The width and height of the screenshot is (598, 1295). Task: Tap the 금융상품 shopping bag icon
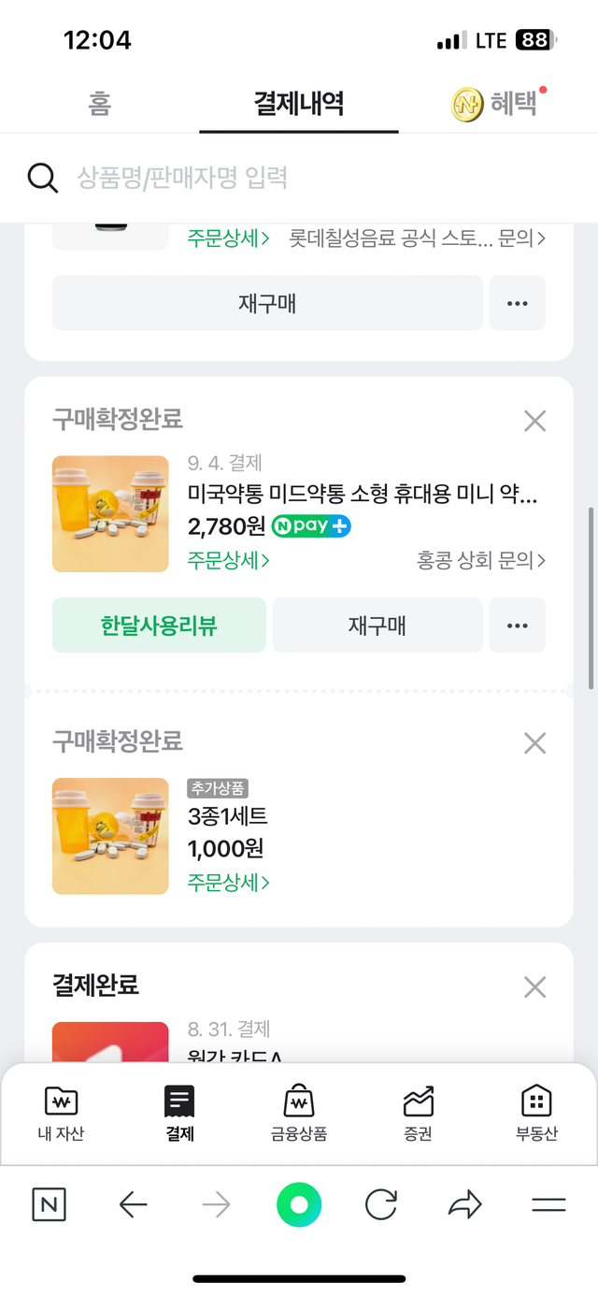298,1102
